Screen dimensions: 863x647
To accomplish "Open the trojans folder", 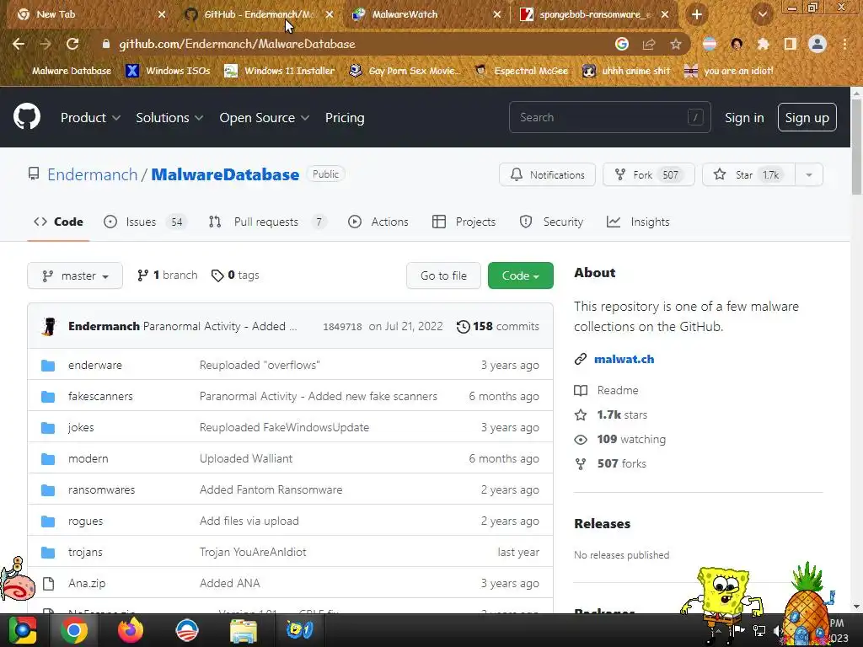I will tap(85, 552).
